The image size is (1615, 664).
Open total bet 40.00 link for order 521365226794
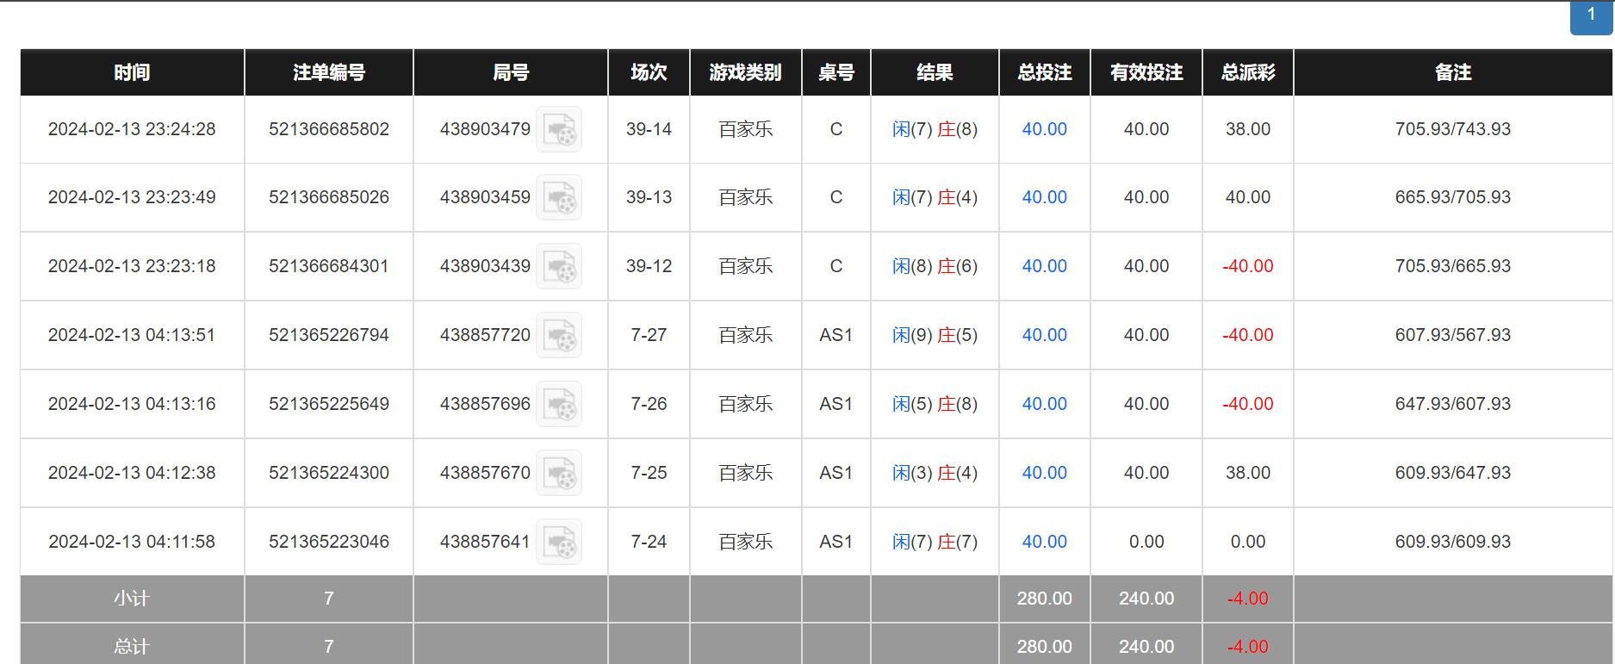[1044, 335]
